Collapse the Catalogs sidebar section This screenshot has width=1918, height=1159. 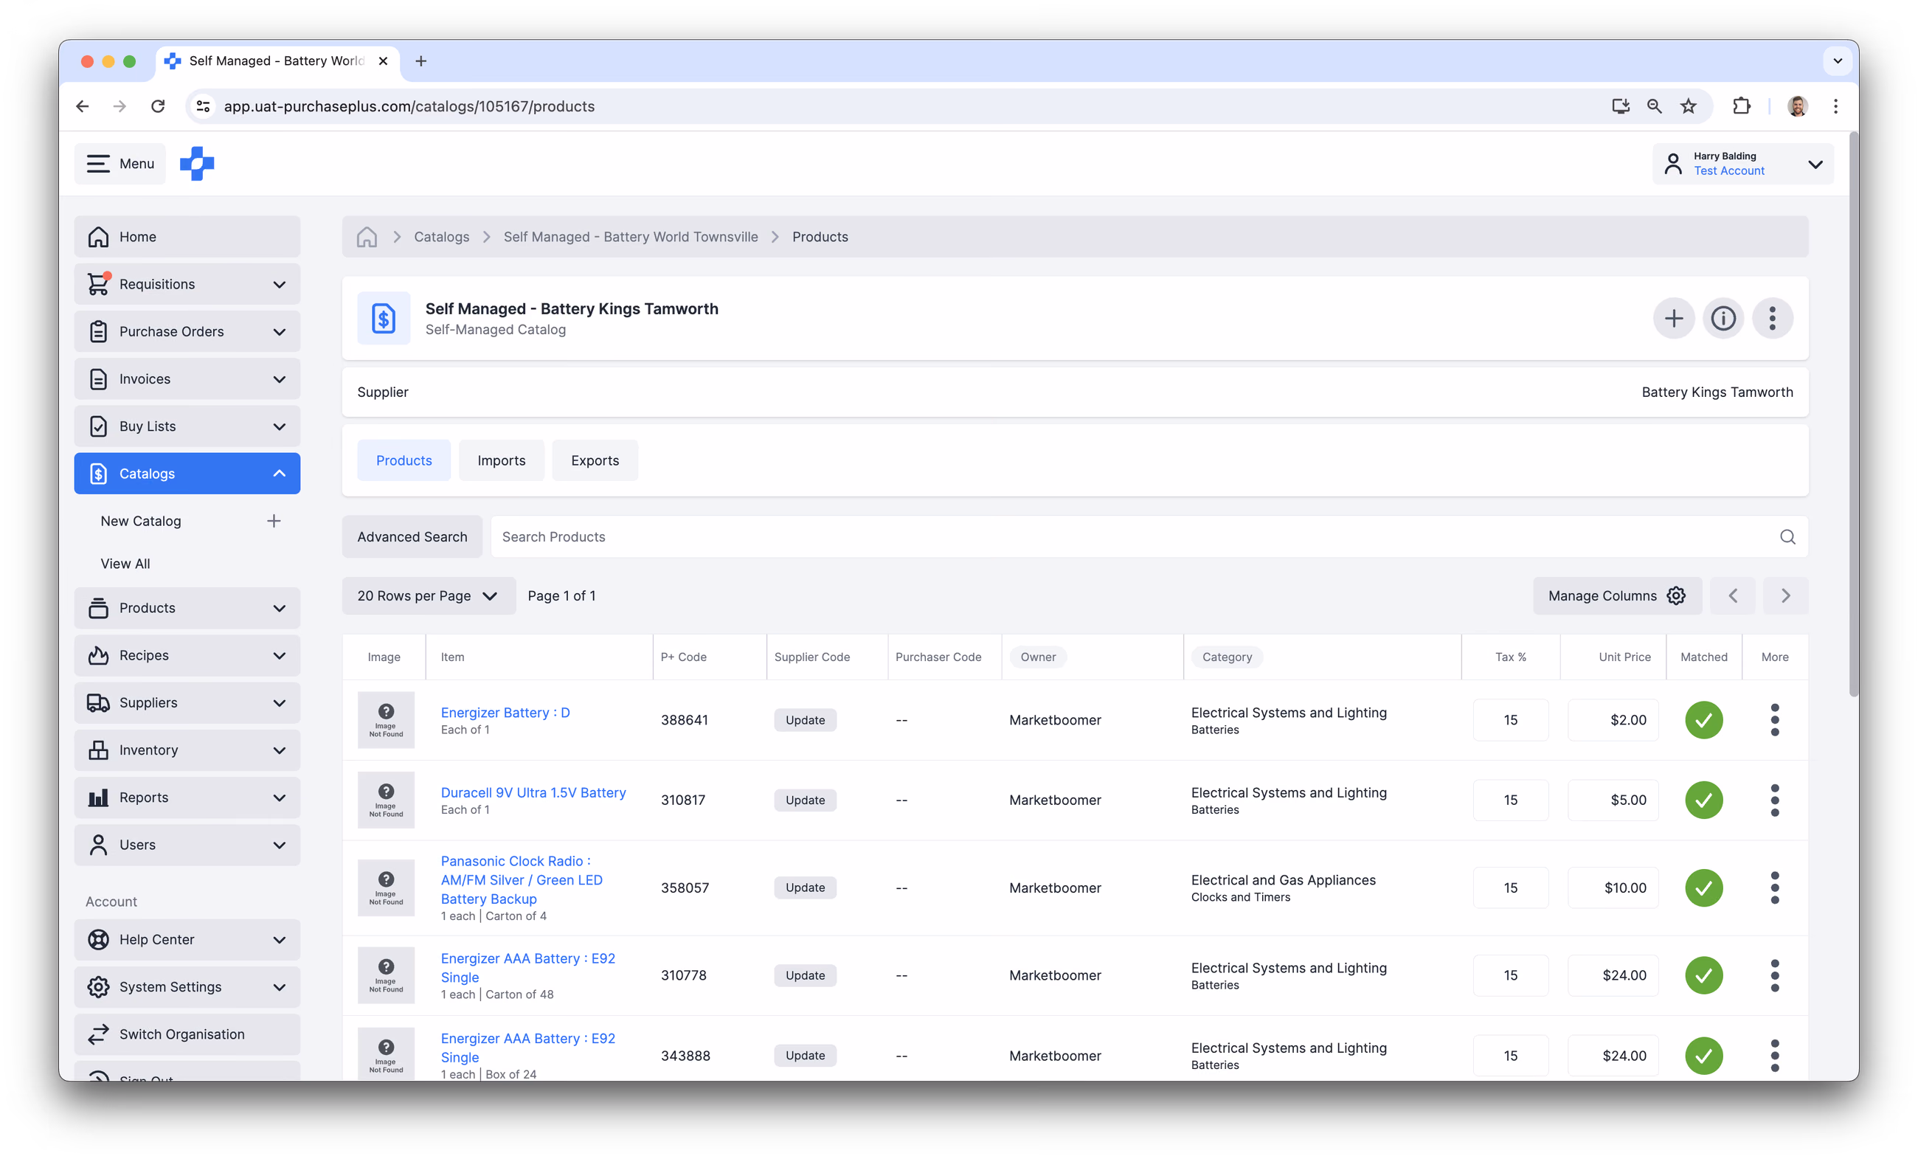pos(187,473)
